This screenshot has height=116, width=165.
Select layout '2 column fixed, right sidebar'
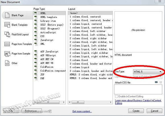coord(90,38)
